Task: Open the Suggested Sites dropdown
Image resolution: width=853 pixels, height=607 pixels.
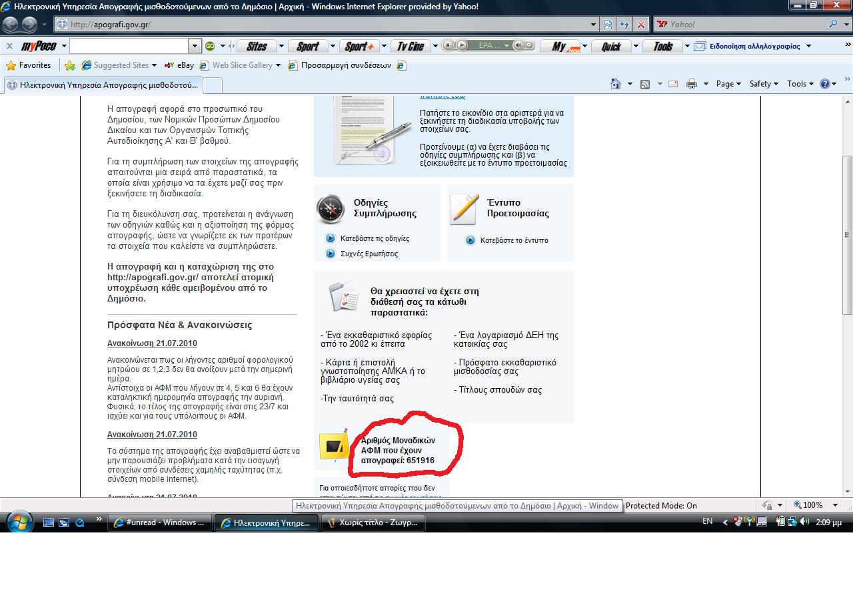Action: (154, 65)
